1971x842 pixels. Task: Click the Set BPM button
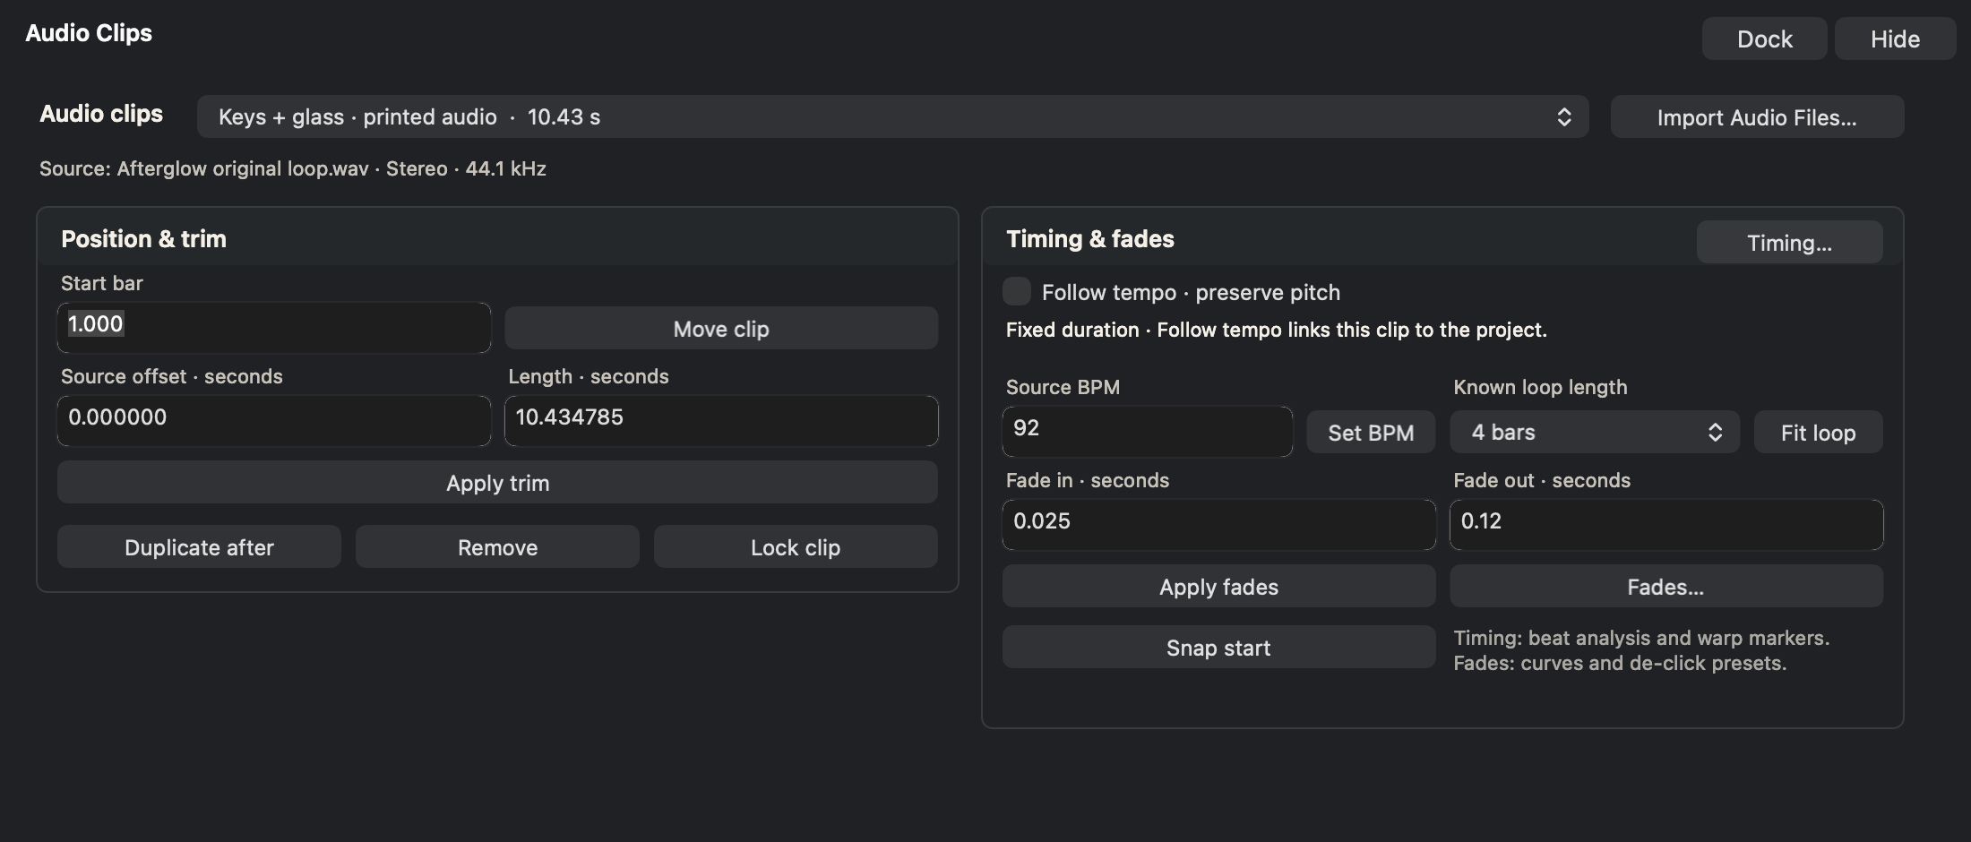[x=1371, y=432]
